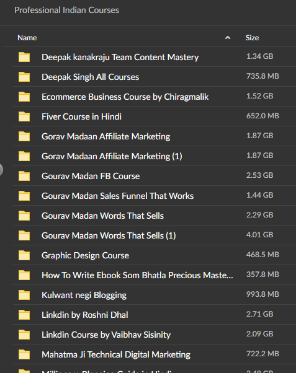296x373 pixels.
Task: Click the gray handle on the left edge
Action: click(x=1, y=170)
